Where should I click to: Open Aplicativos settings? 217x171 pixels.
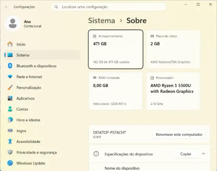pos(42,98)
